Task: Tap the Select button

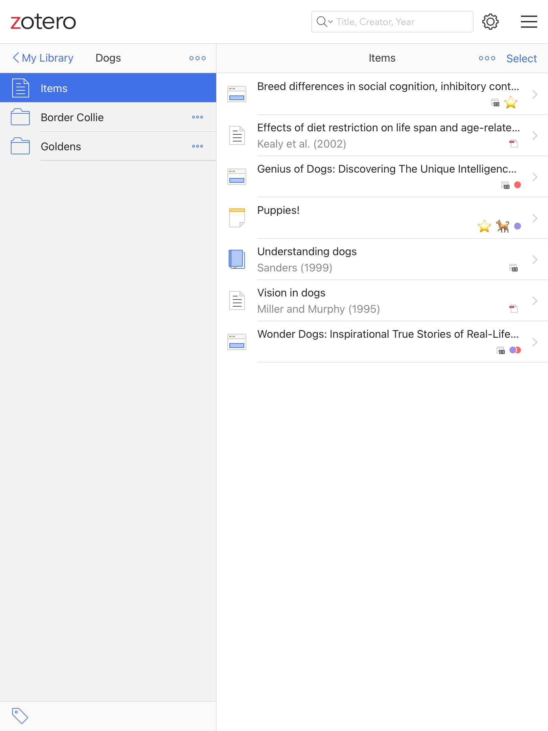Action: click(521, 59)
